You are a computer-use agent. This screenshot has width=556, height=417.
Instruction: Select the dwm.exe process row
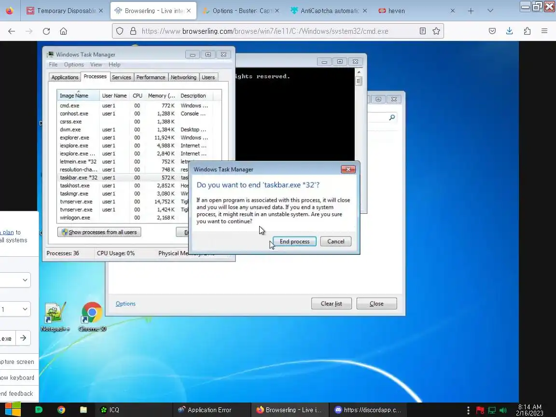139,129
